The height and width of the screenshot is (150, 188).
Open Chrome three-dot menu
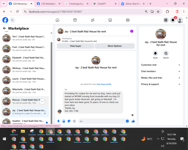pos(184,12)
